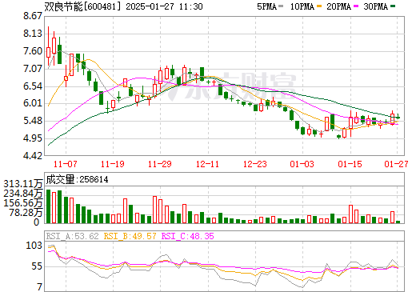
Task: Click the stock title 双良节能[600481]
Action: tap(83, 6)
